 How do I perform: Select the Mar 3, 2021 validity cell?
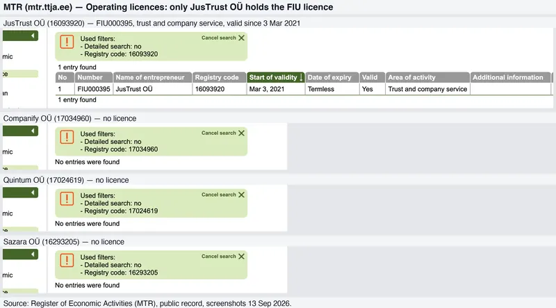[x=275, y=89]
